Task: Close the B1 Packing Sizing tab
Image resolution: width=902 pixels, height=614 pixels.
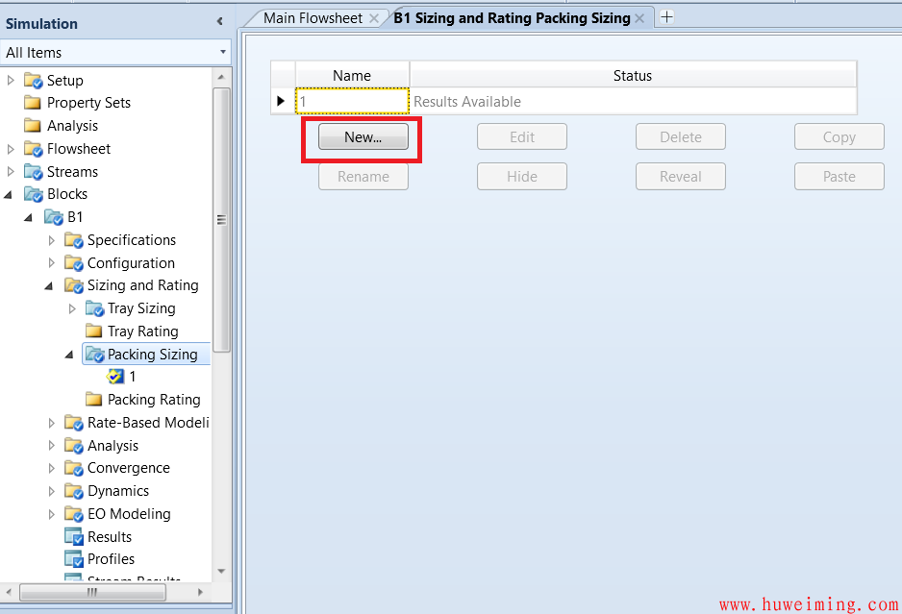Action: coord(639,18)
